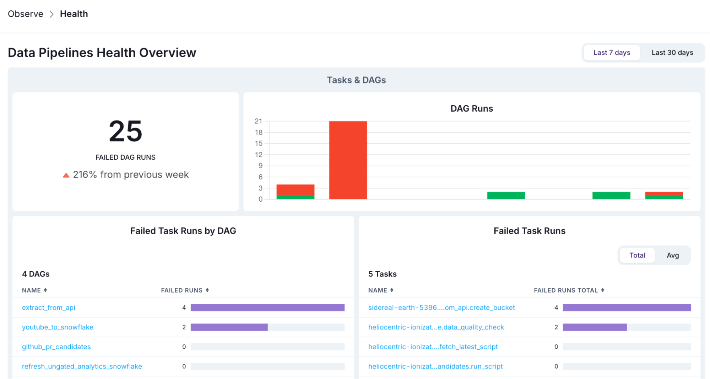Click sort icon beside DAG NAME column
The width and height of the screenshot is (710, 379).
(45, 290)
